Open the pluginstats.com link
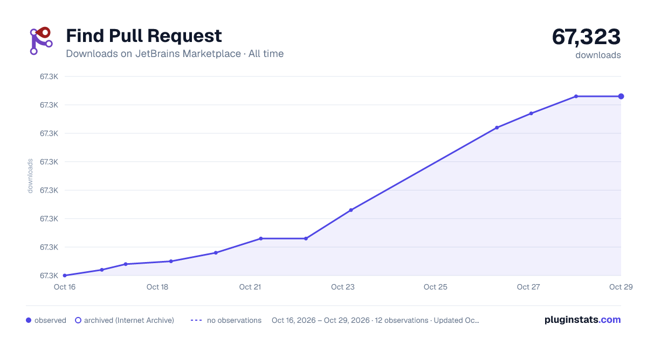This screenshot has height=339, width=647. tap(582, 320)
